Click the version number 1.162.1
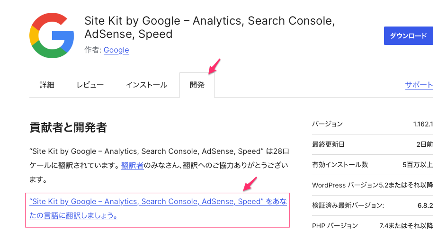Viewport: 447px width, 241px height. pos(423,124)
